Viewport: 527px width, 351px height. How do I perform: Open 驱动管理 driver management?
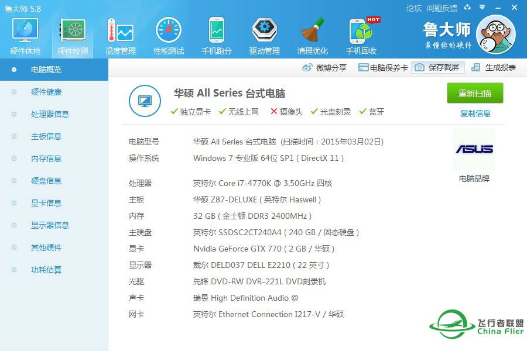coord(265,36)
